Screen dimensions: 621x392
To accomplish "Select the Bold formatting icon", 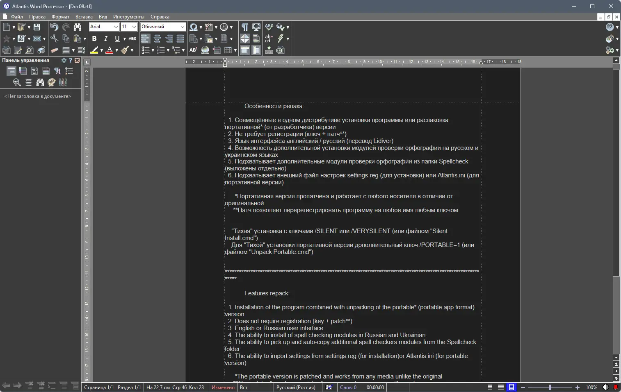I will (95, 39).
